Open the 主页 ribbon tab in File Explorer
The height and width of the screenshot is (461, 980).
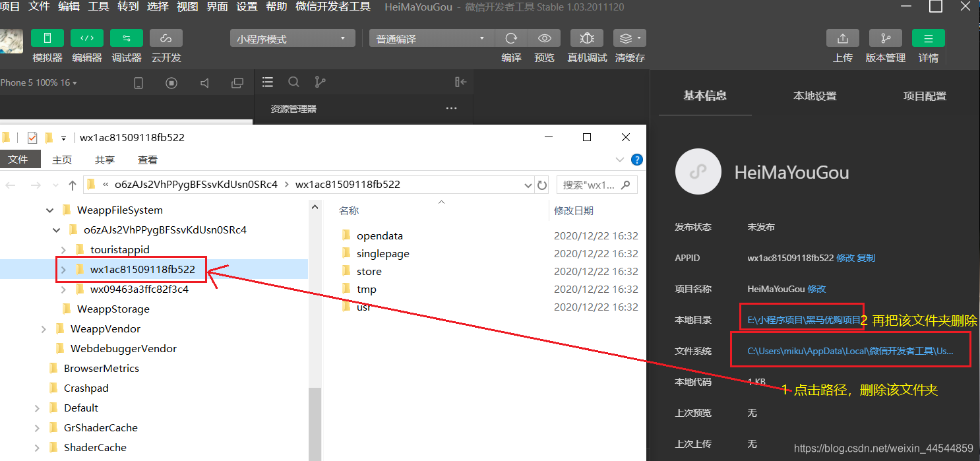pos(62,160)
